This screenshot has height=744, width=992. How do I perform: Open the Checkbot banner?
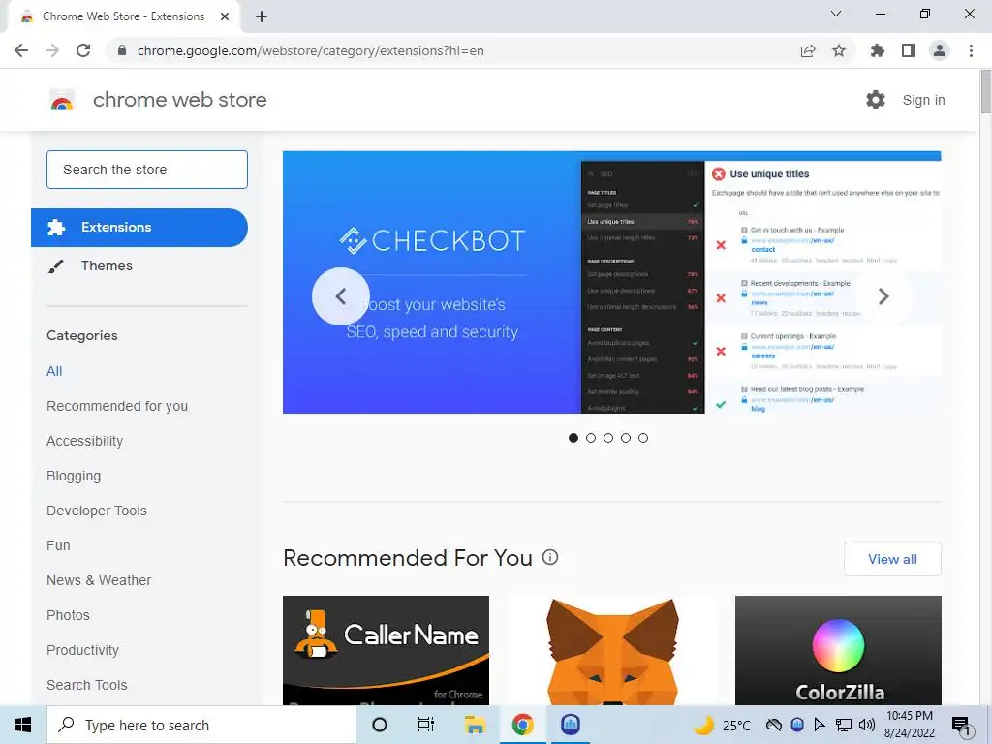(612, 282)
